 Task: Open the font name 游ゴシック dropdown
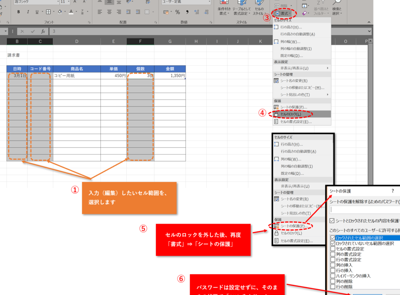pyautogui.click(x=58, y=2)
